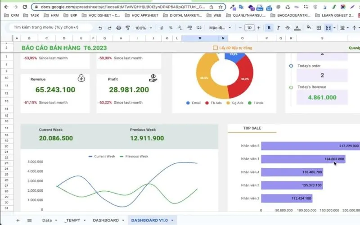This screenshot has height=225, width=360.
Task: Click the paint format roller
Action: pyautogui.click(x=127, y=28)
